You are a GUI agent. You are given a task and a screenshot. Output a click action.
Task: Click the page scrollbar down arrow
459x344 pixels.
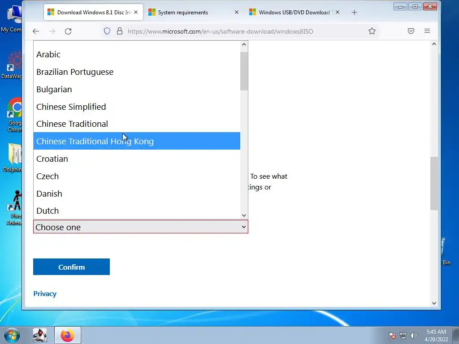[434, 303]
